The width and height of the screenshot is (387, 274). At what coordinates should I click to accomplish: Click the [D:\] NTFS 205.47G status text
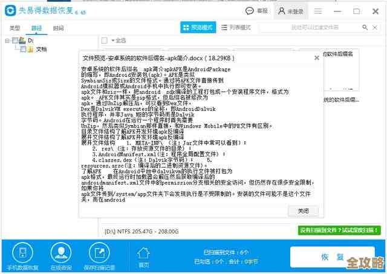tap(141, 232)
